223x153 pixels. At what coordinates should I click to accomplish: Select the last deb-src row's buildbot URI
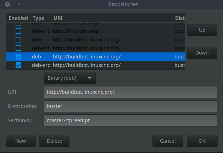pos(87,65)
